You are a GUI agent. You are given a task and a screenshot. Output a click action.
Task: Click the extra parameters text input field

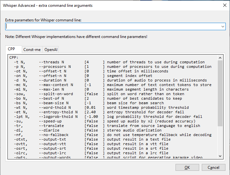[112, 26]
